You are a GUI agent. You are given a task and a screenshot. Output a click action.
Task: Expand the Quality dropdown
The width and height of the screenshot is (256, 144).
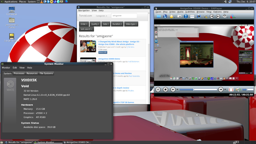(x=95, y=24)
